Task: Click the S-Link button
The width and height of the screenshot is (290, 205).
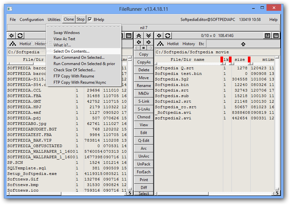Action: (x=144, y=101)
